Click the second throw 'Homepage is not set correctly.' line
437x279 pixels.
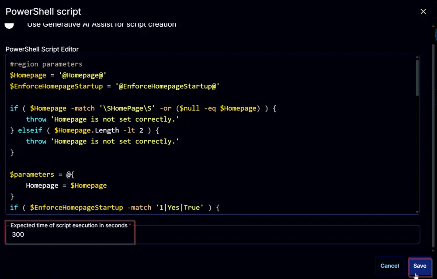pyautogui.click(x=103, y=141)
